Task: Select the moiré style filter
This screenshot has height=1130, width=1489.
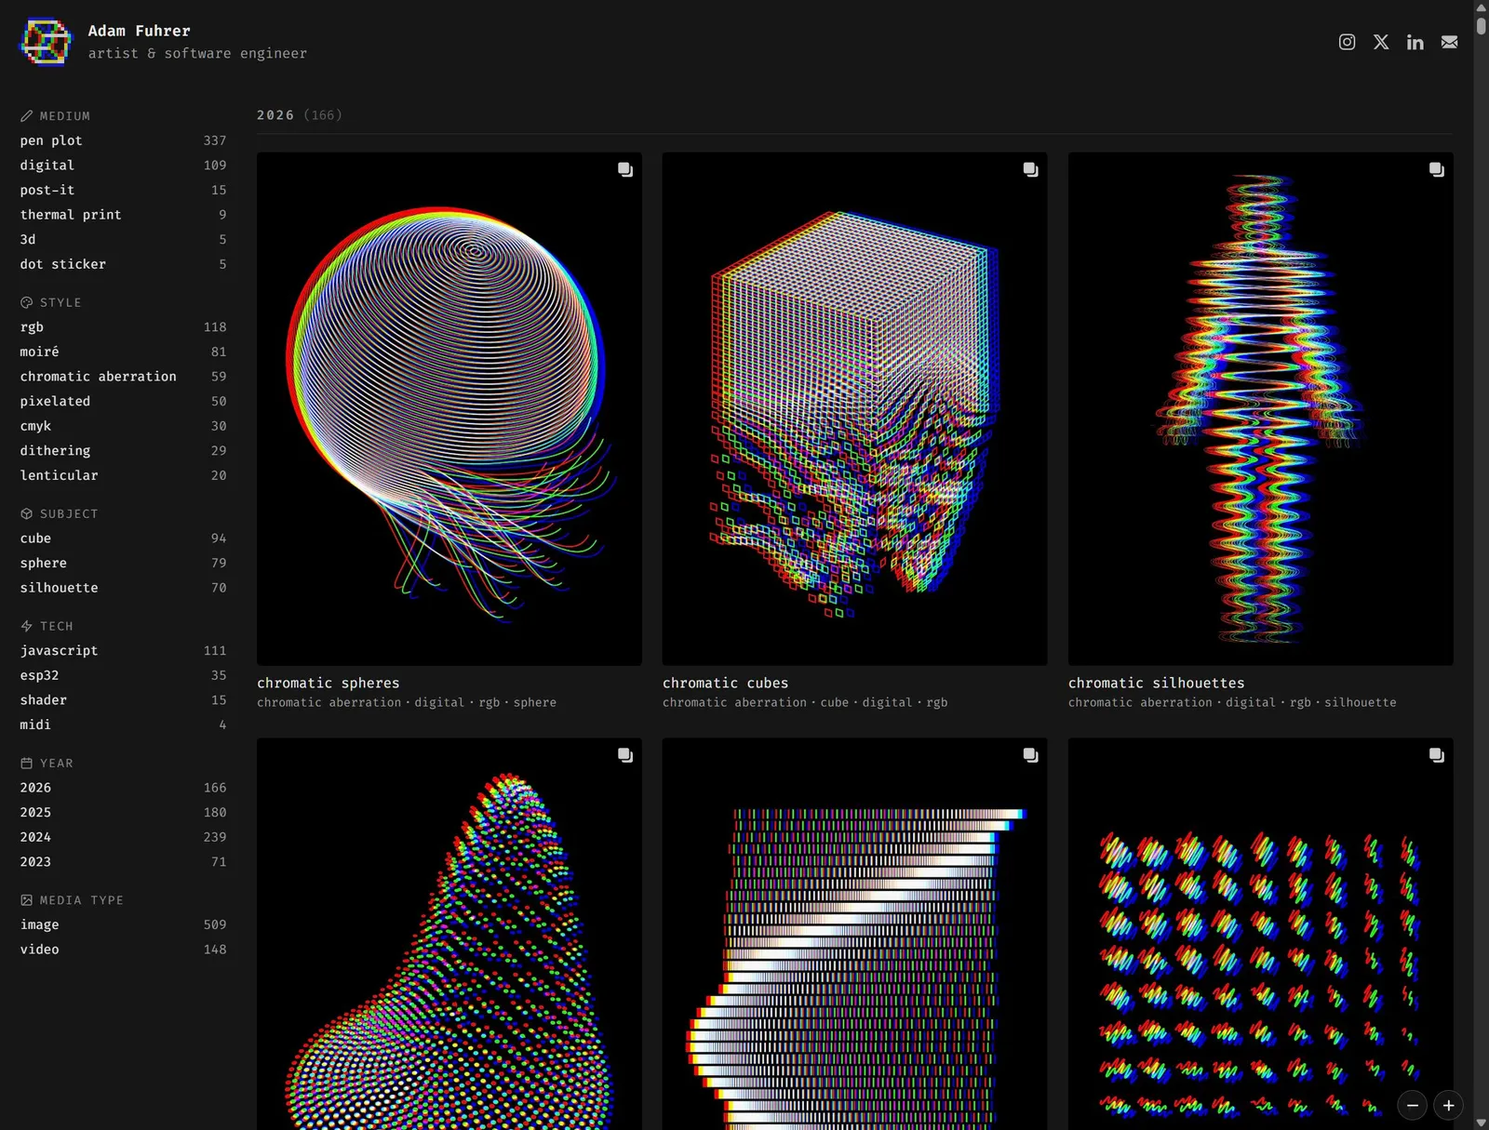Action: click(x=123, y=352)
